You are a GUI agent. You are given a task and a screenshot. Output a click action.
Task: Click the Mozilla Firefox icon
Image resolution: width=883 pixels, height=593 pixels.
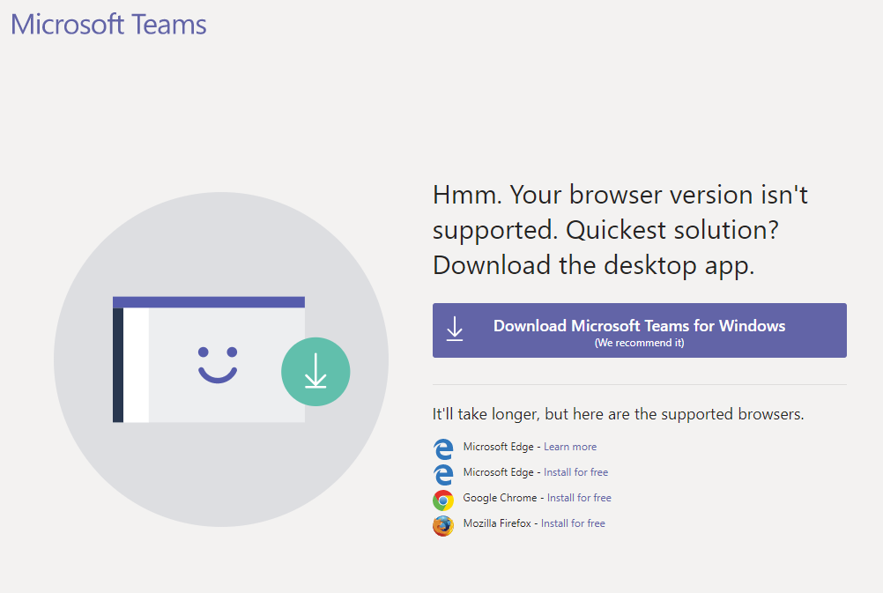coord(443,526)
